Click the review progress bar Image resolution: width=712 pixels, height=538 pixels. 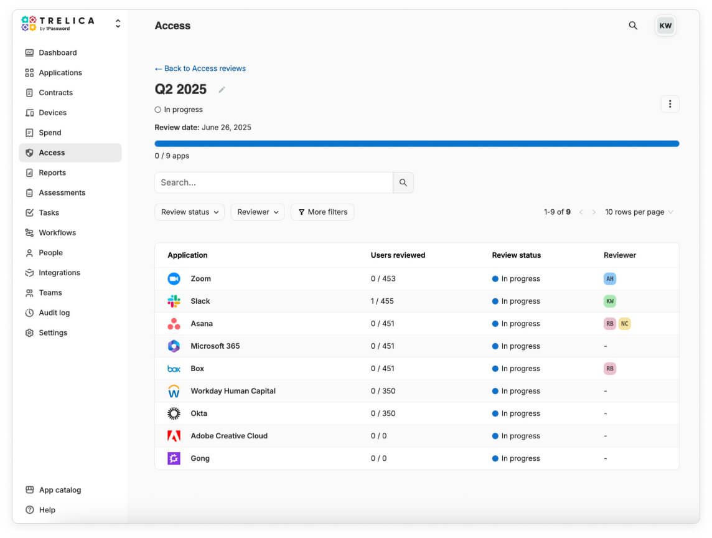(x=417, y=143)
